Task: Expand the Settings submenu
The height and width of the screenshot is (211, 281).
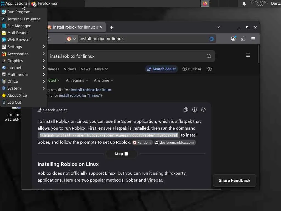Action: 24,47
